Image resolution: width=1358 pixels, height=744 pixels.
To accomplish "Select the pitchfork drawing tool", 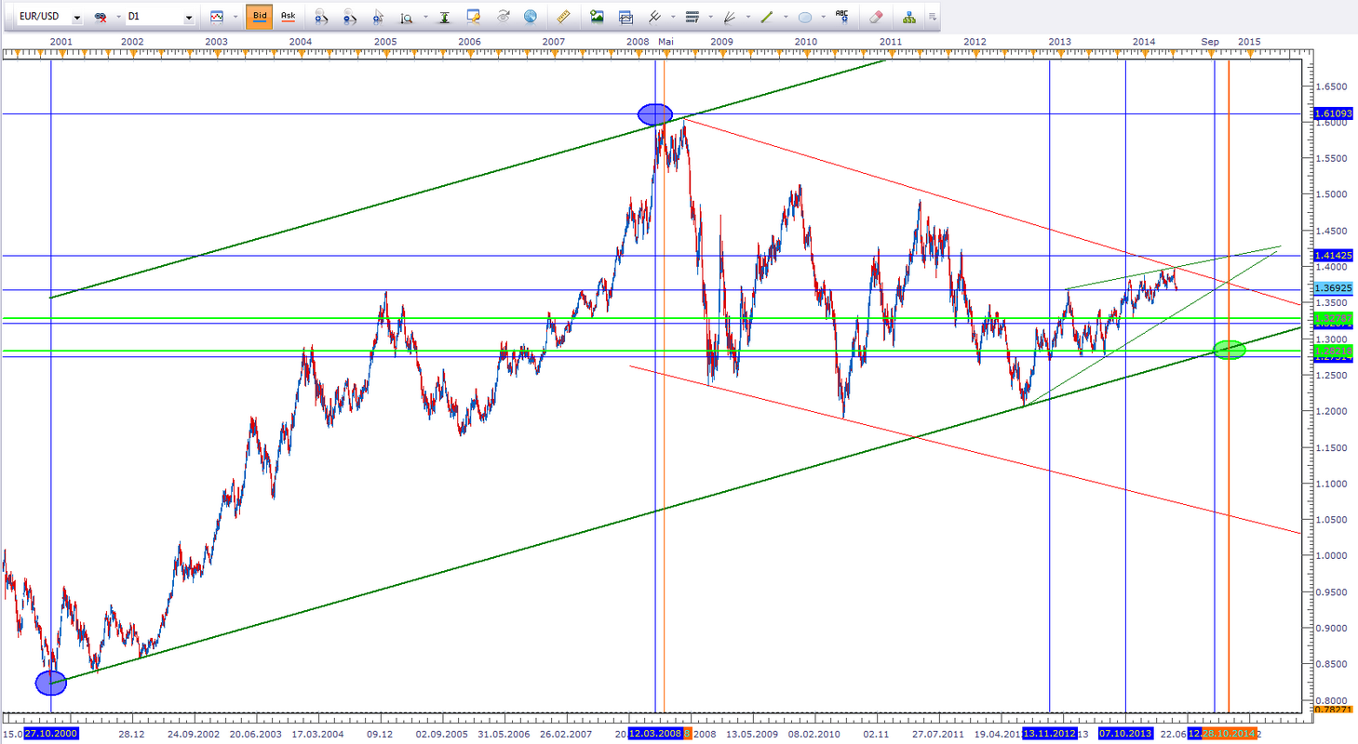I will click(x=654, y=17).
